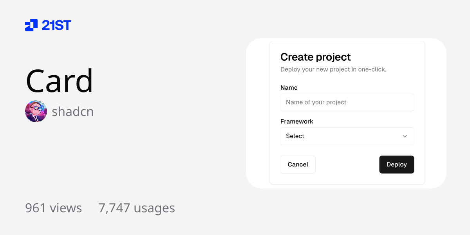The height and width of the screenshot is (235, 470).
Task: Click the Name field label
Action: tap(289, 87)
